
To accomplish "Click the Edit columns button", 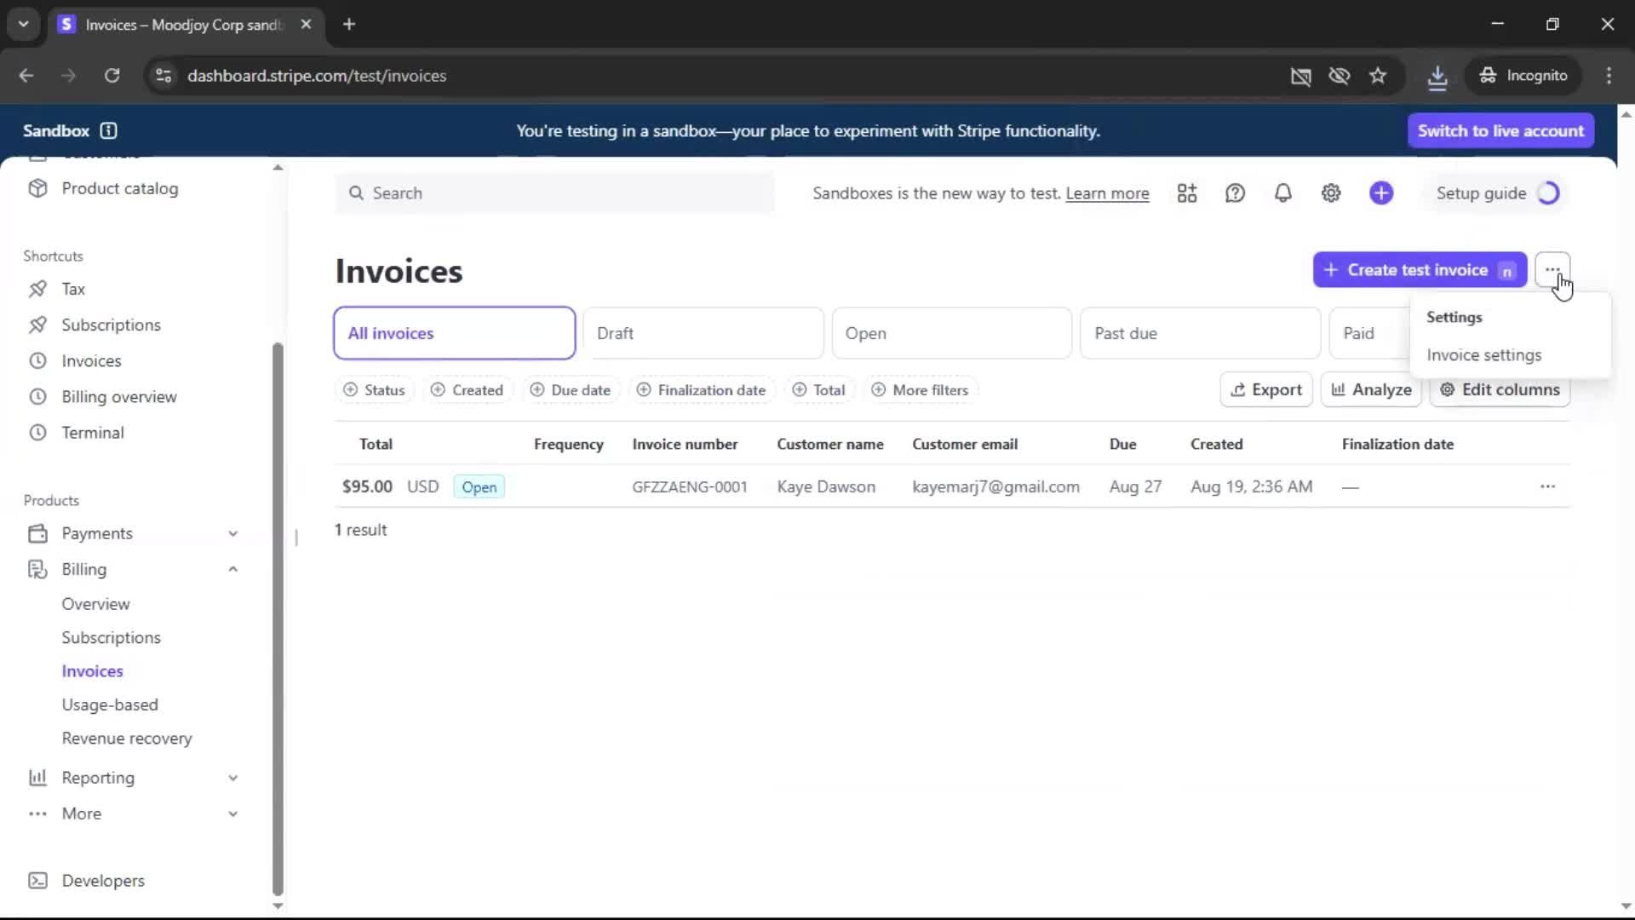I will click(1500, 390).
